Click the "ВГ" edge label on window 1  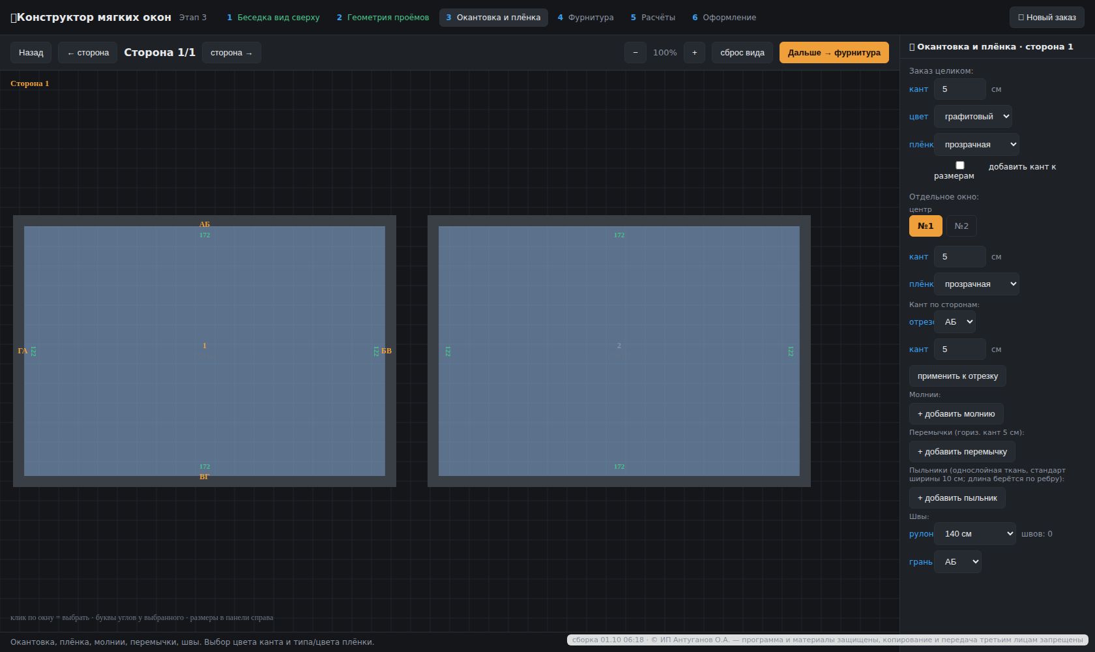205,477
